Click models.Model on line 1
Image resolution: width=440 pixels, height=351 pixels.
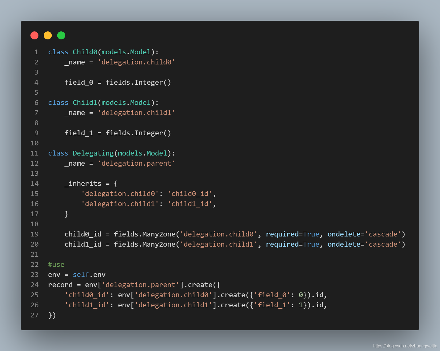(x=126, y=52)
